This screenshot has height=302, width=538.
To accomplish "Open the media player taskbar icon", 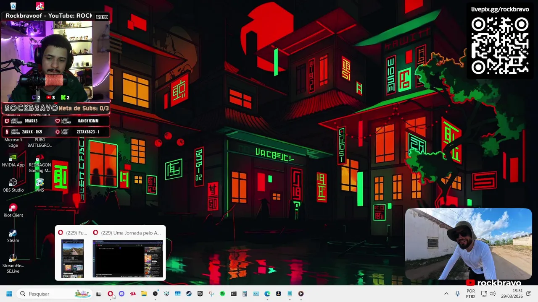I will pos(301,294).
